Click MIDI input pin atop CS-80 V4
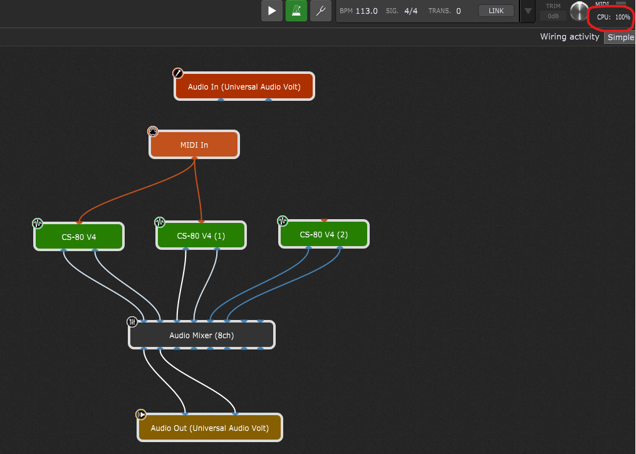The height and width of the screenshot is (454, 636). 79,222
